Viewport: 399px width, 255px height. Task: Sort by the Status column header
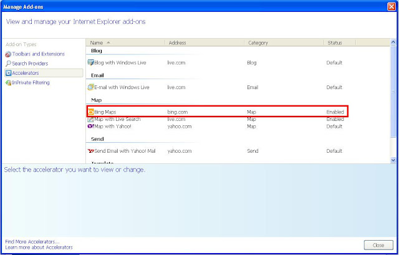click(x=340, y=43)
